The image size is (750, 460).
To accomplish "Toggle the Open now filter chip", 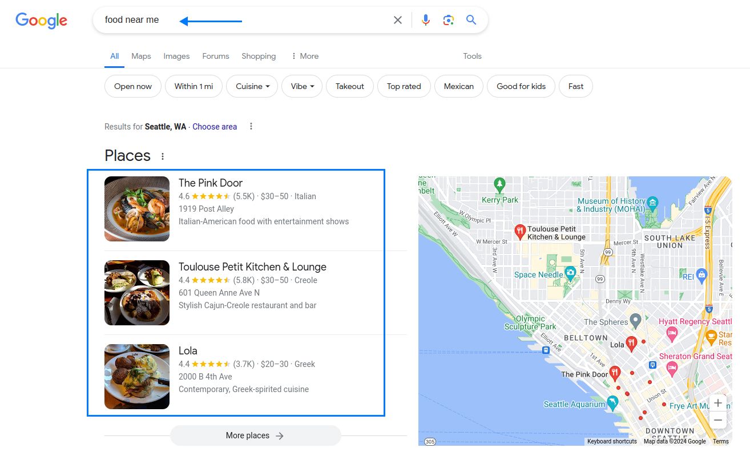I will (x=133, y=86).
